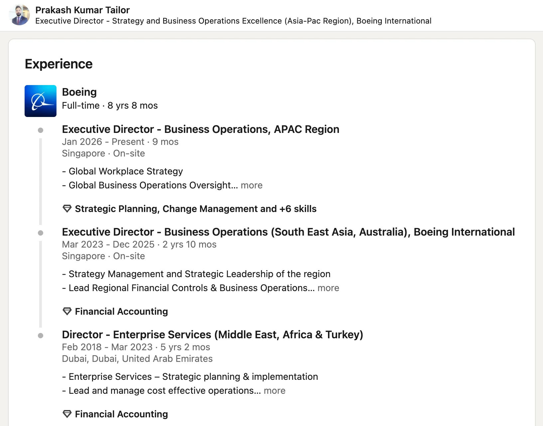543x426 pixels.
Task: Click the 'Lead and manage cost effective operations' line
Action: click(162, 390)
